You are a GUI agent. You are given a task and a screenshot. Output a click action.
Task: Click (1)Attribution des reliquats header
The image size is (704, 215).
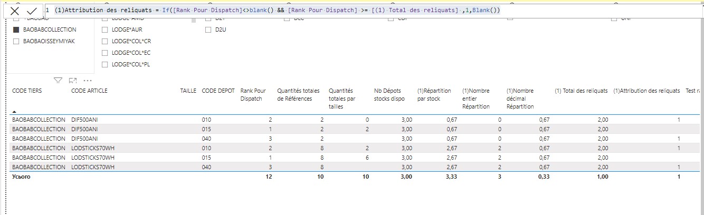coord(646,91)
